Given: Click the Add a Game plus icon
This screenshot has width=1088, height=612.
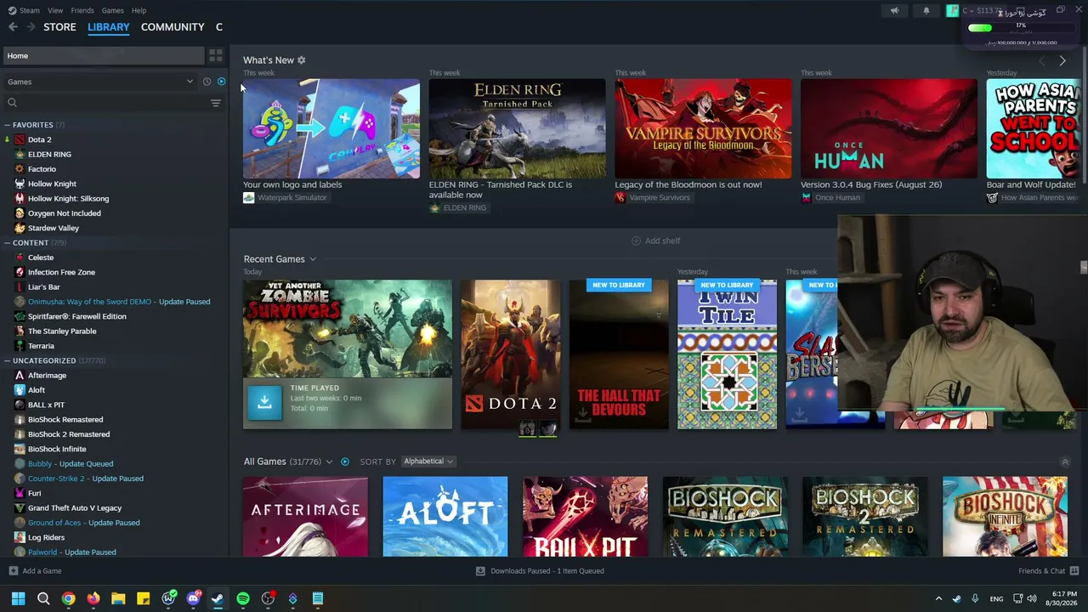Looking at the screenshot, I should [13, 571].
